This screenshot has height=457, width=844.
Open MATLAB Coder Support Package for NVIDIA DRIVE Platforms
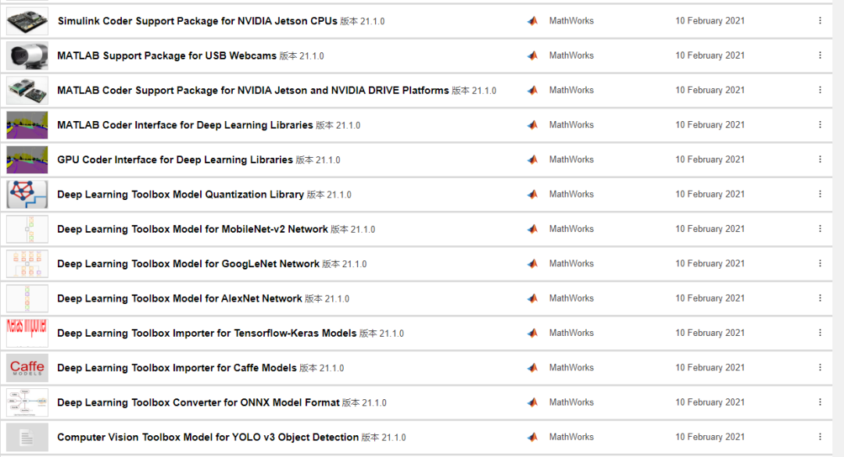click(253, 91)
